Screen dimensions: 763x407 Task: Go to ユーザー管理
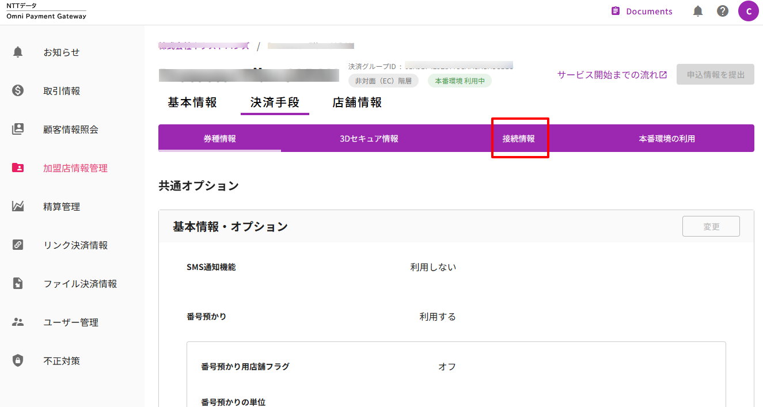click(71, 322)
